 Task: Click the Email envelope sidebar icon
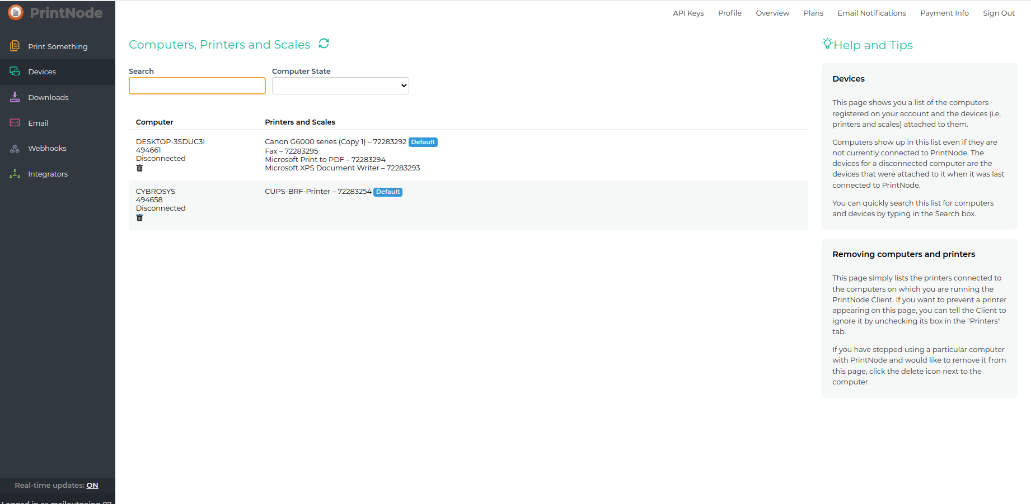click(x=15, y=123)
